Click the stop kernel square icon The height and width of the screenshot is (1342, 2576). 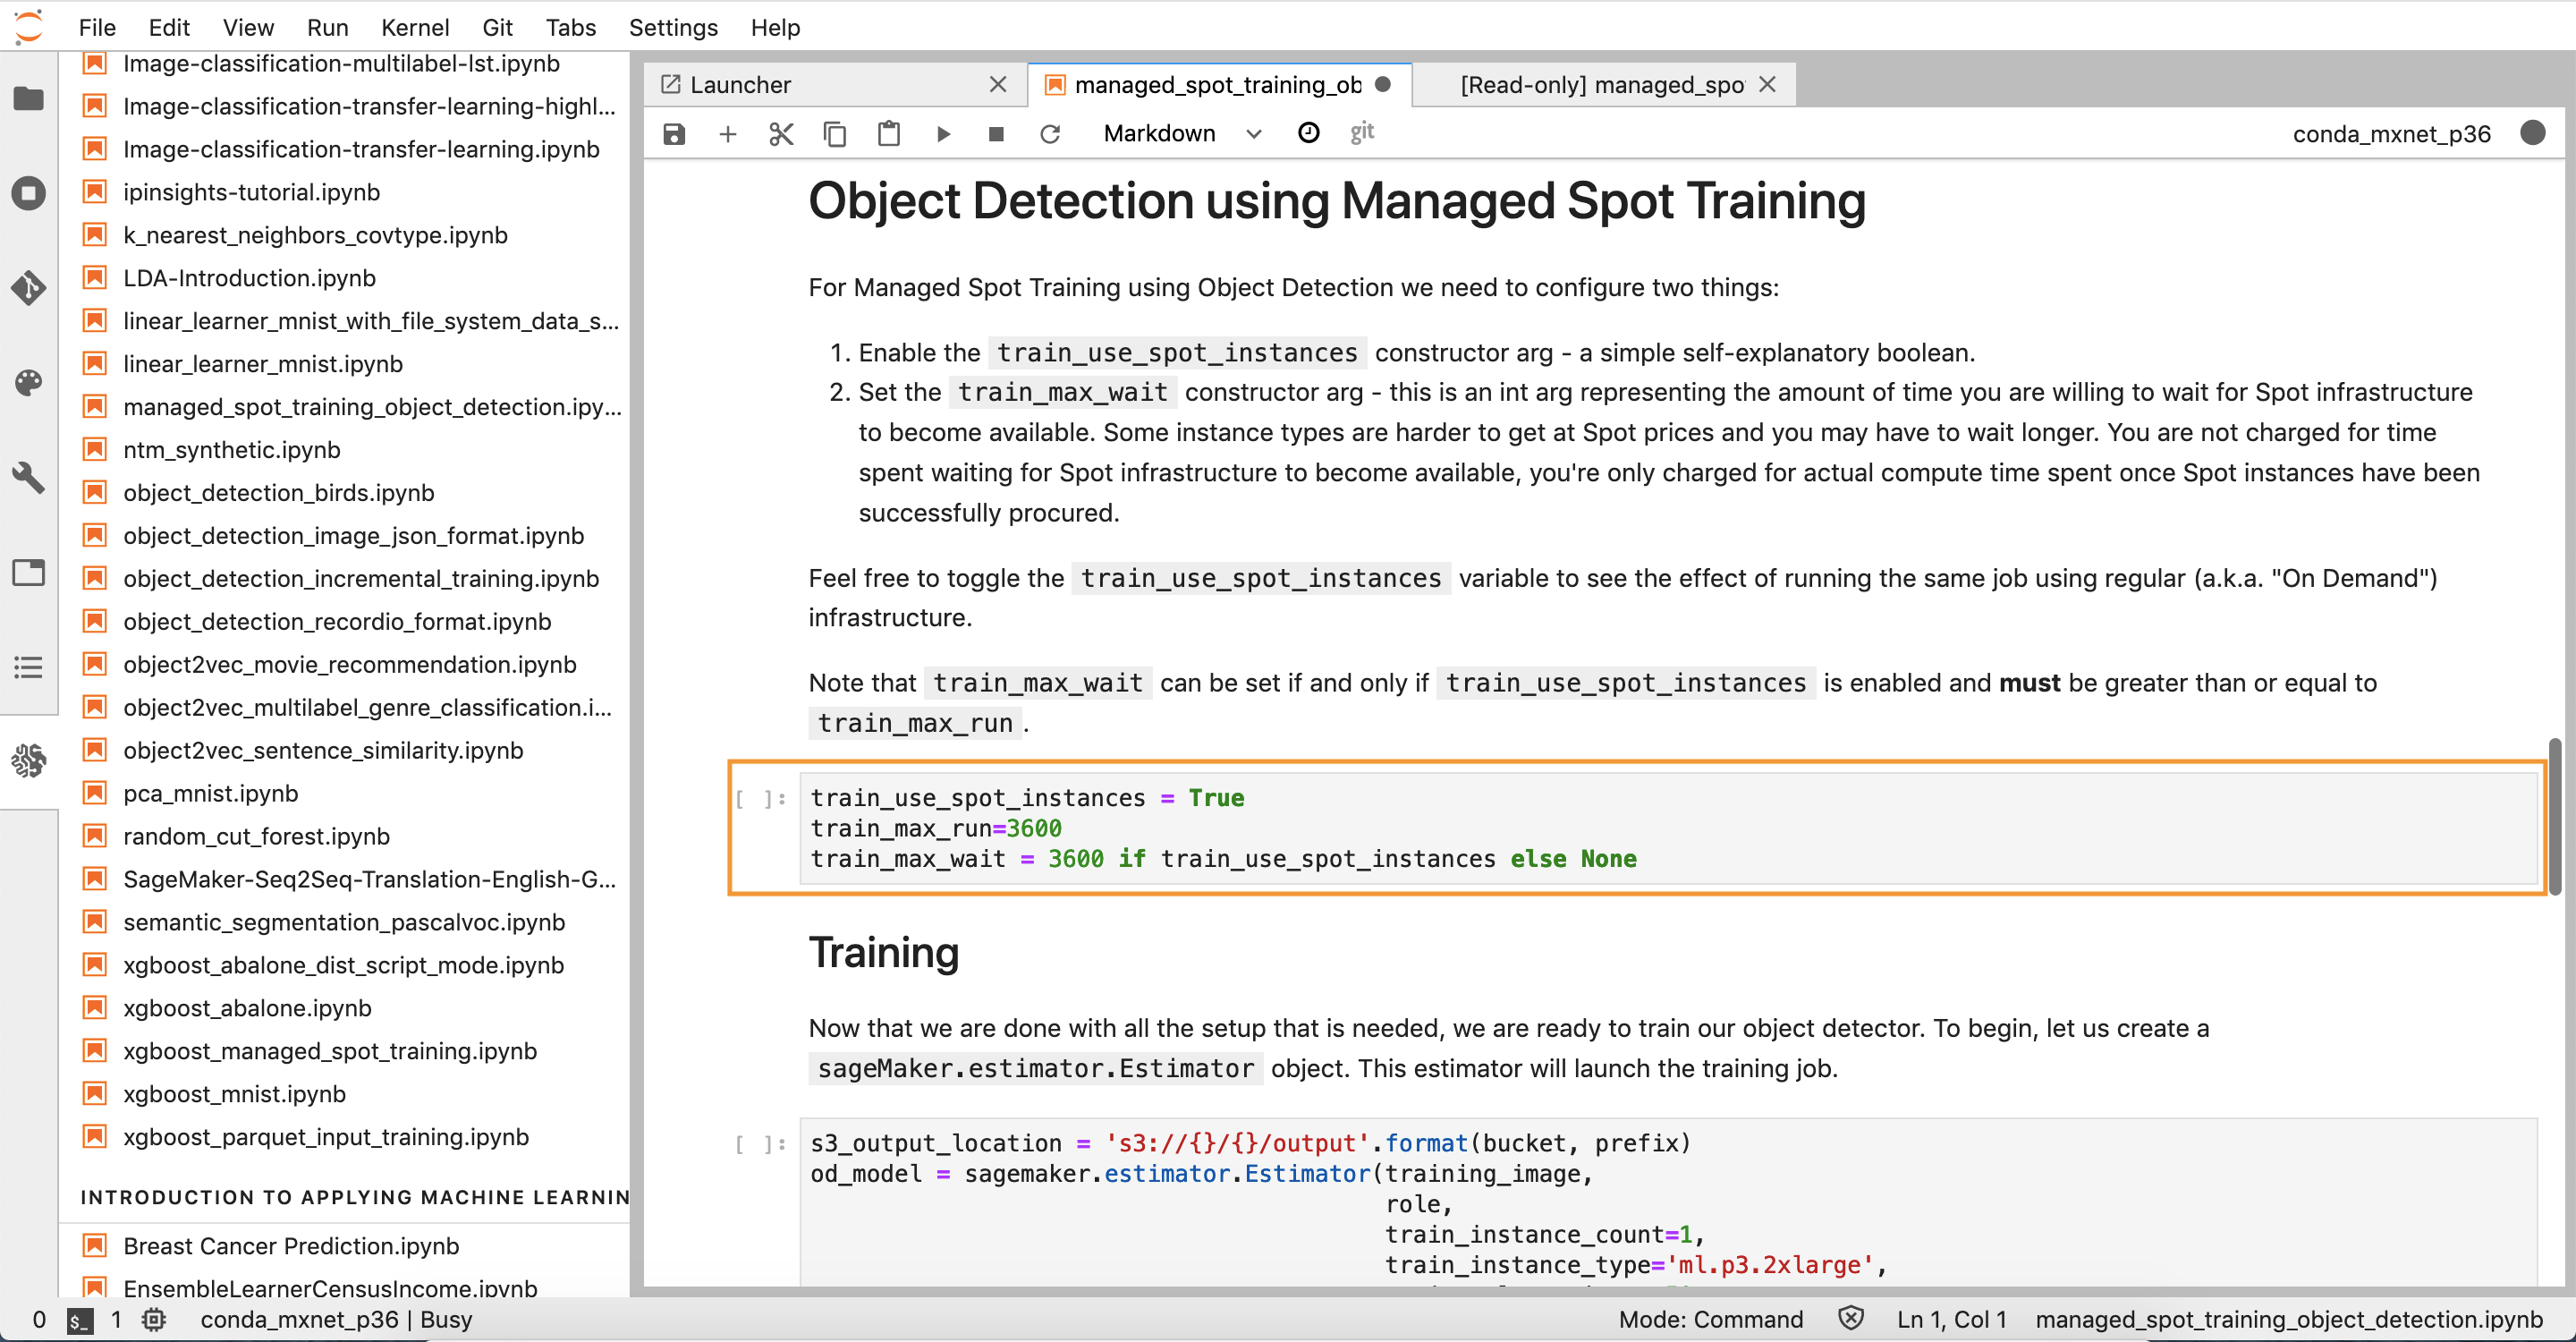996,132
